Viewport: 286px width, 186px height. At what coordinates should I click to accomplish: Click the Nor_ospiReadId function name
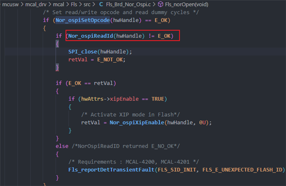click(x=91, y=36)
